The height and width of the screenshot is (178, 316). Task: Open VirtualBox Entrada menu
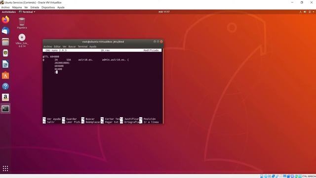[x=35, y=7]
